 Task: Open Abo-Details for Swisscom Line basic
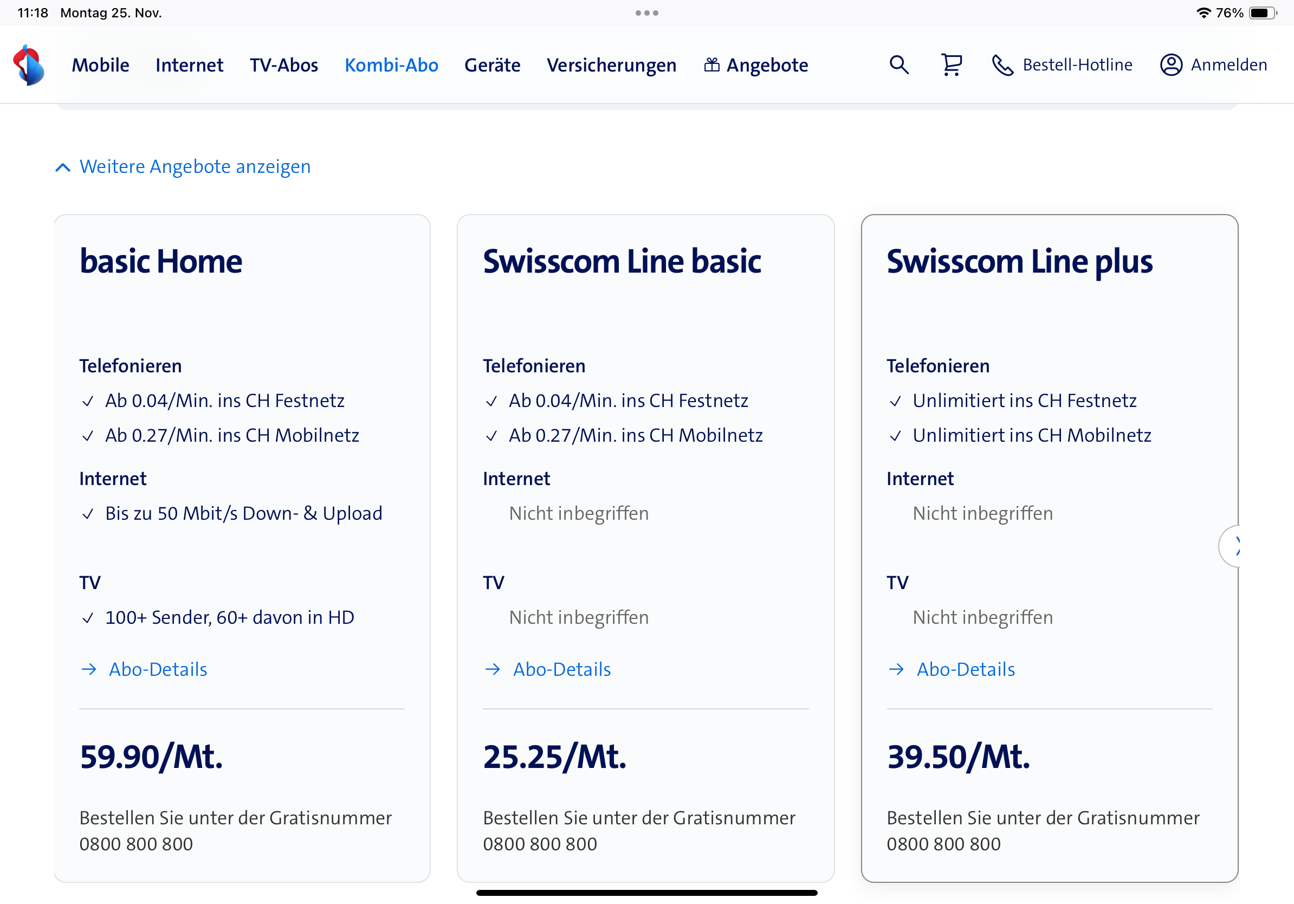point(561,669)
